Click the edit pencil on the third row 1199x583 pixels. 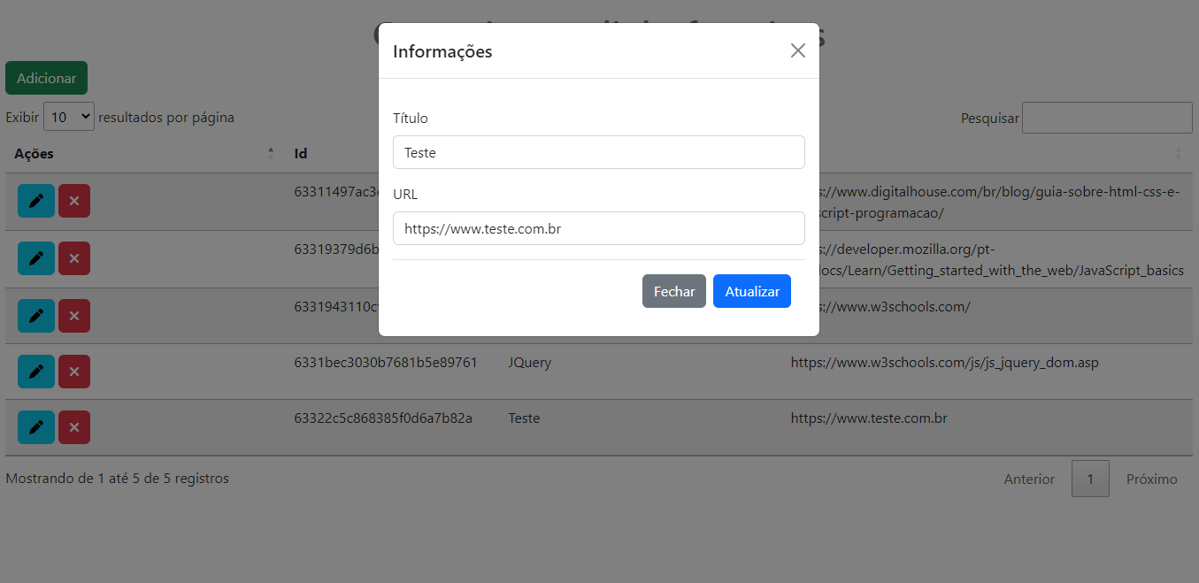(x=35, y=316)
